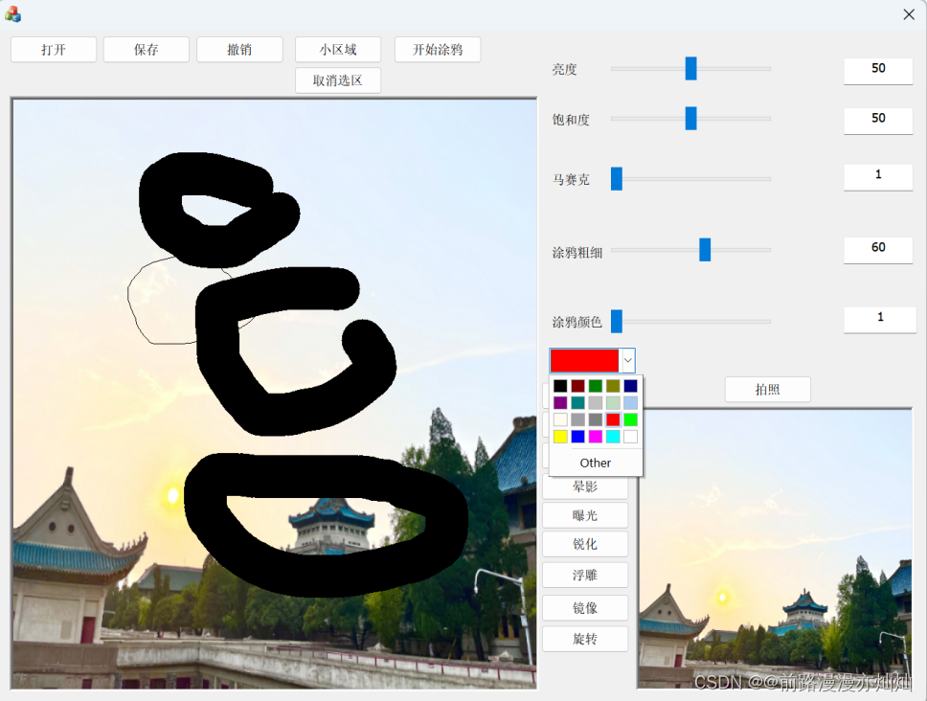
Task: Click 镜像 to mirror the image
Action: pyautogui.click(x=585, y=607)
